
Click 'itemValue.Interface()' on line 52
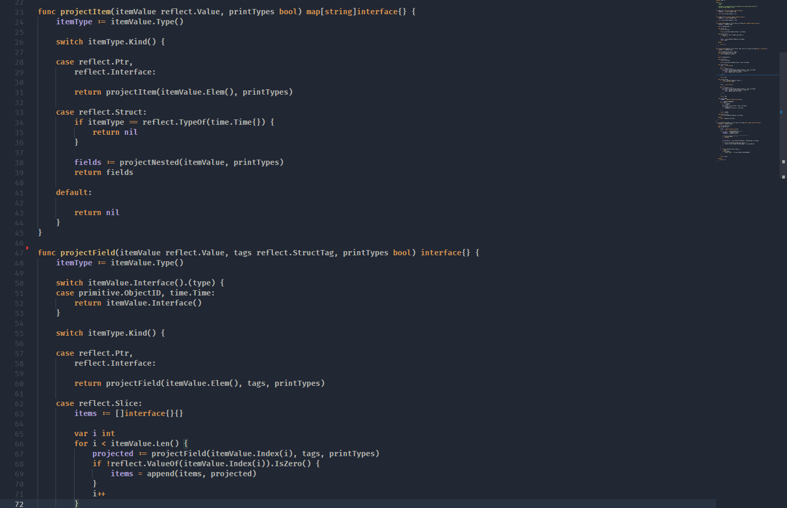tap(154, 303)
